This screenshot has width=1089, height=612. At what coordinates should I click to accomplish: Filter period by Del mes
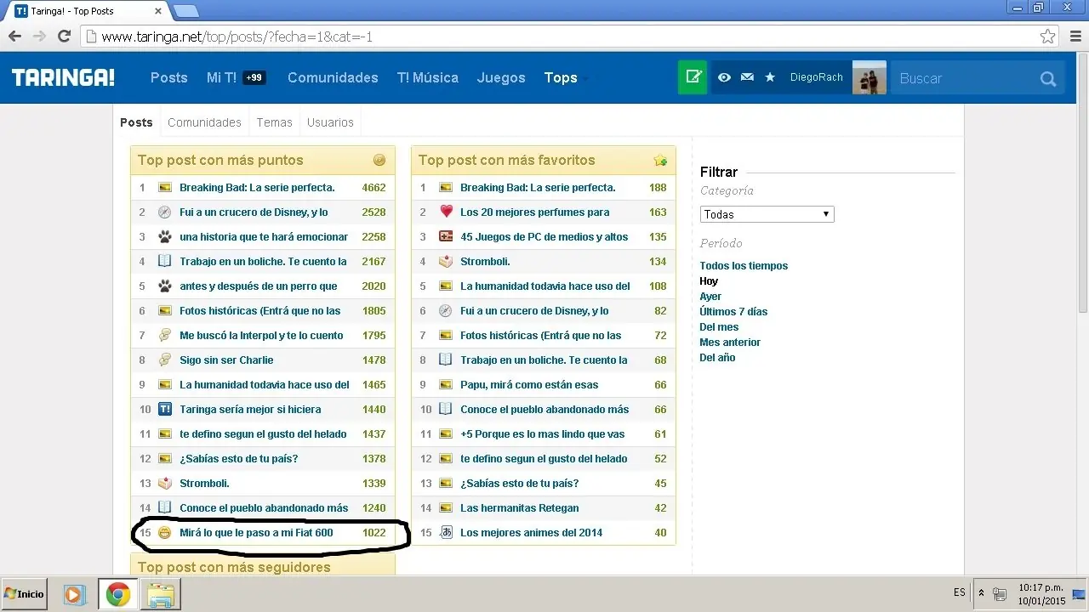(719, 327)
